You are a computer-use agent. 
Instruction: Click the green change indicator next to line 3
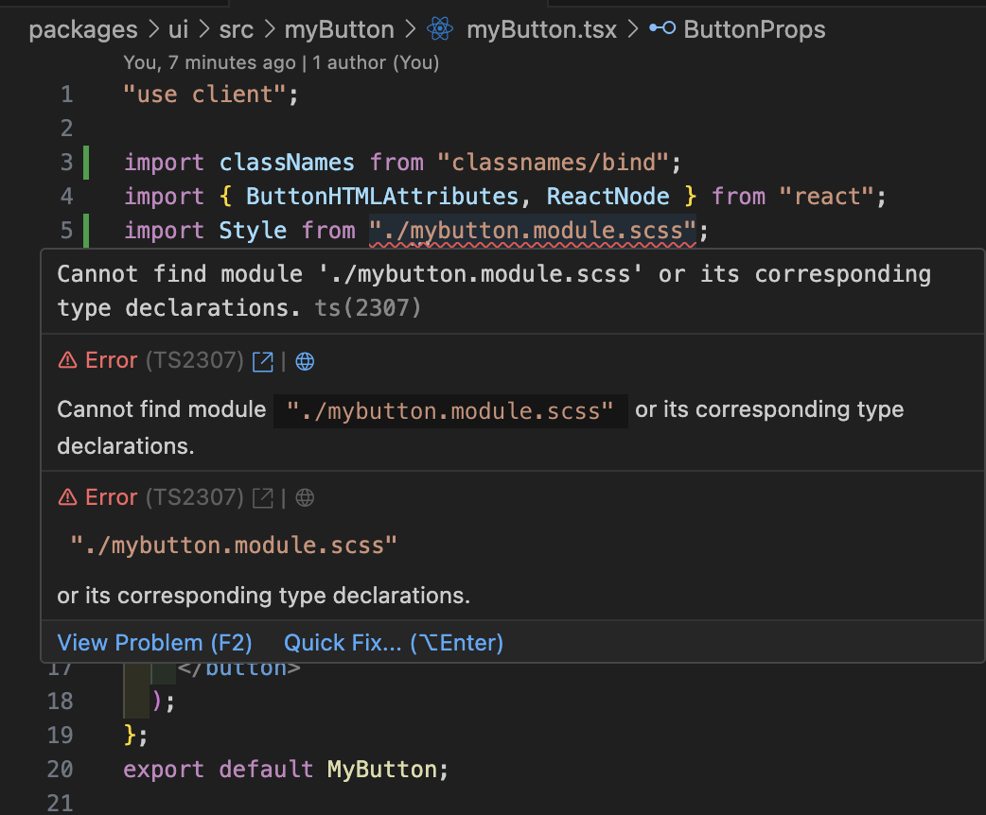tap(85, 163)
